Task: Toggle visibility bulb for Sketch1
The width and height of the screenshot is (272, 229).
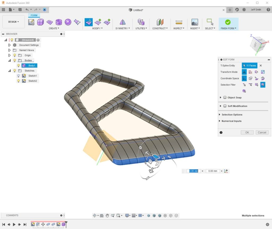Action: (18, 76)
